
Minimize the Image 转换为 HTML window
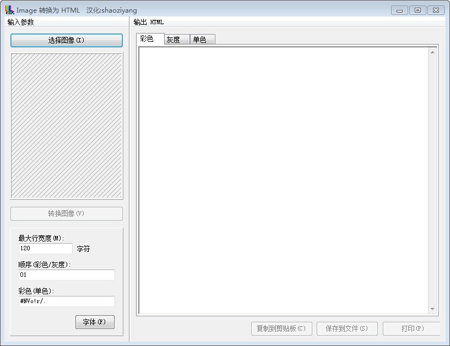tap(399, 10)
